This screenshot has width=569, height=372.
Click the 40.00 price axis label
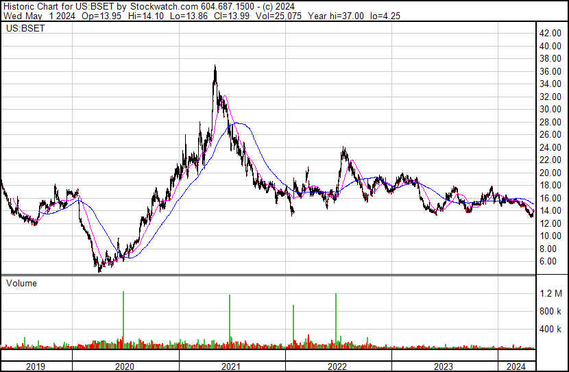(550, 46)
